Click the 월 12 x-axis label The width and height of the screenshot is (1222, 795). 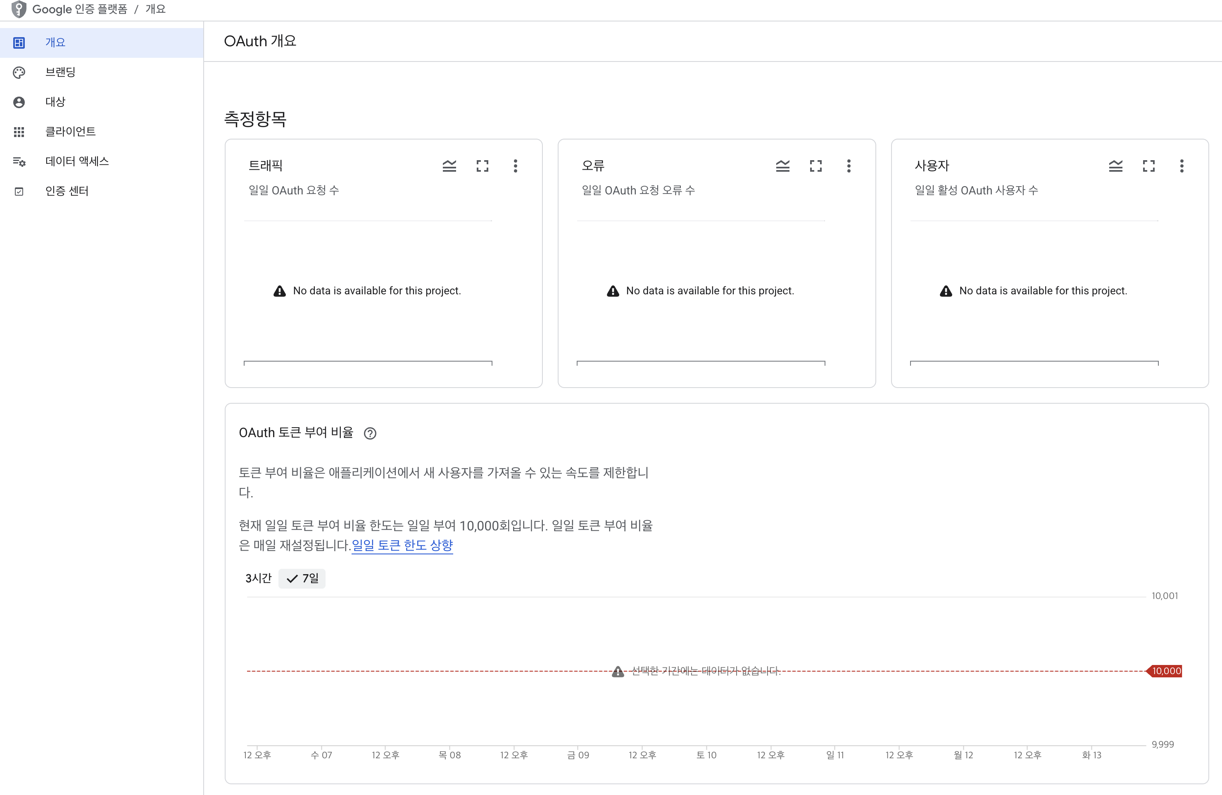click(x=963, y=755)
